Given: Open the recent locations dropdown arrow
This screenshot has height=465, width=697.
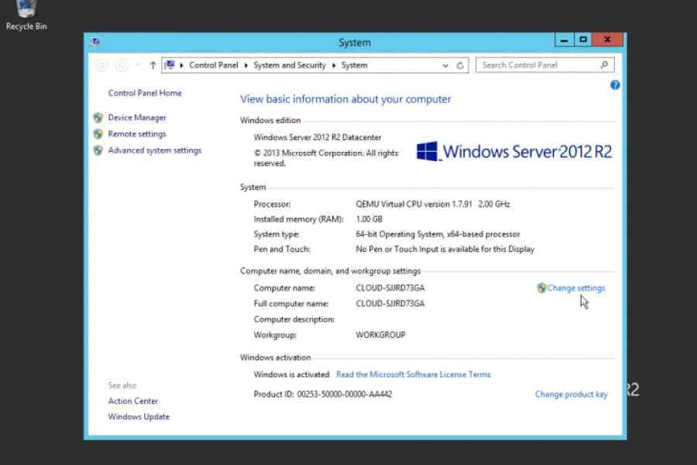Looking at the screenshot, I should [138, 65].
